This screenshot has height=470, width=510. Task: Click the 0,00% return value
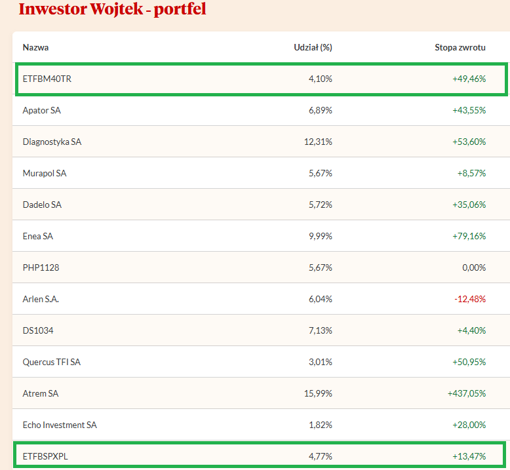(x=474, y=267)
